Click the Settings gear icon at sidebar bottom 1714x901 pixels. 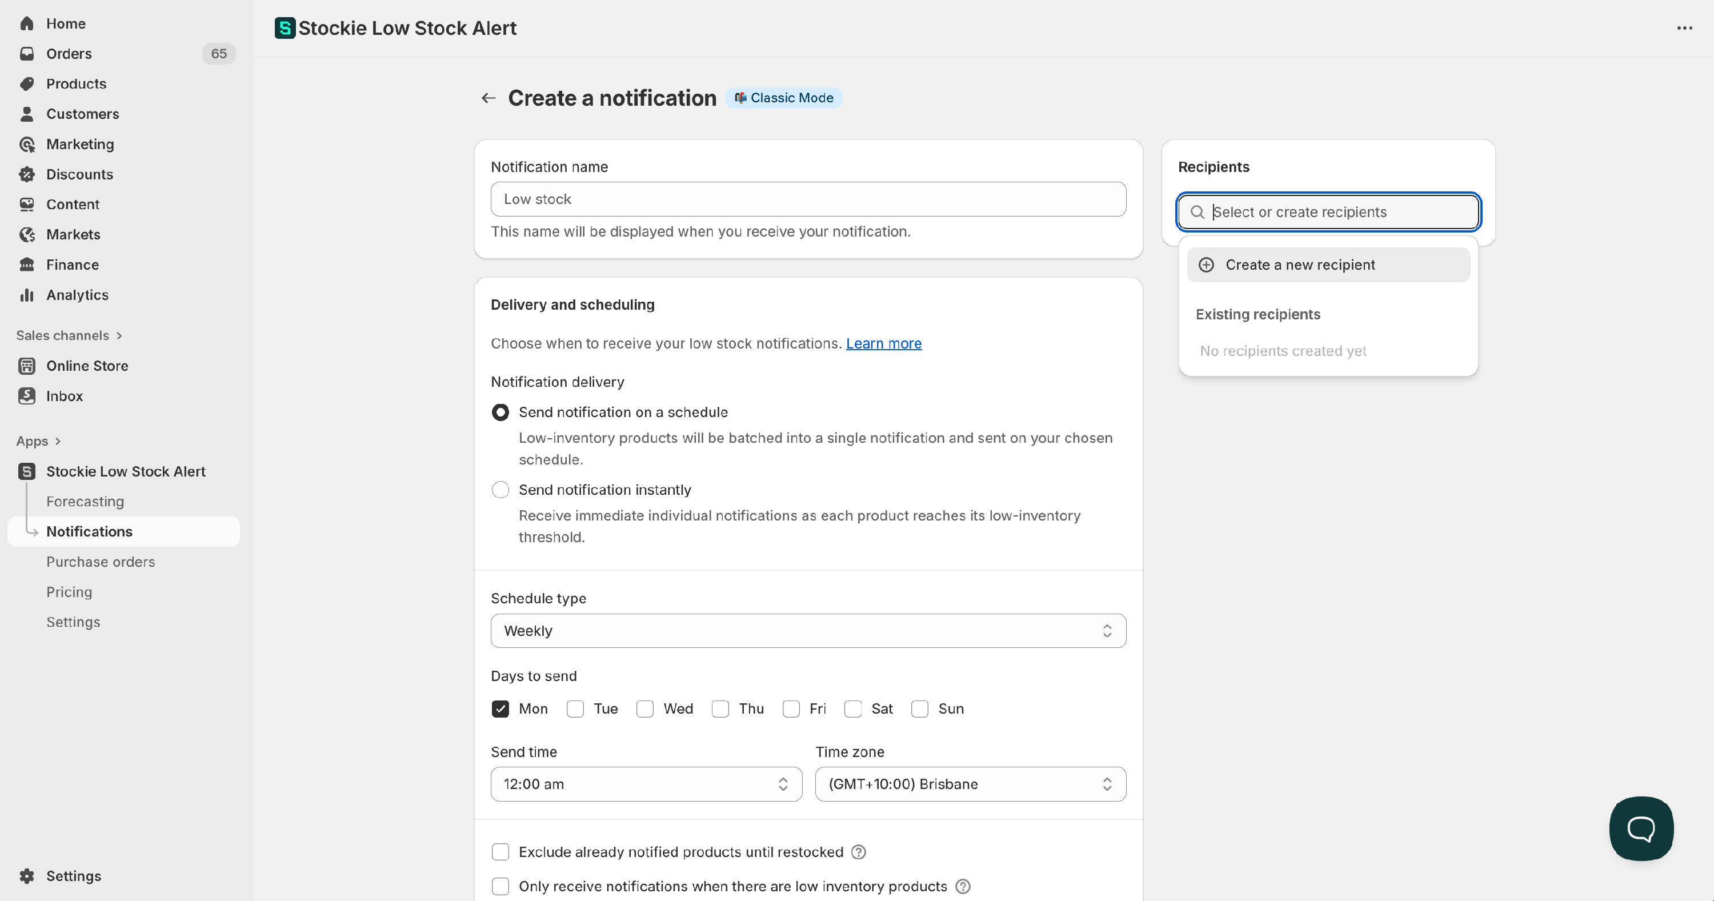[27, 876]
